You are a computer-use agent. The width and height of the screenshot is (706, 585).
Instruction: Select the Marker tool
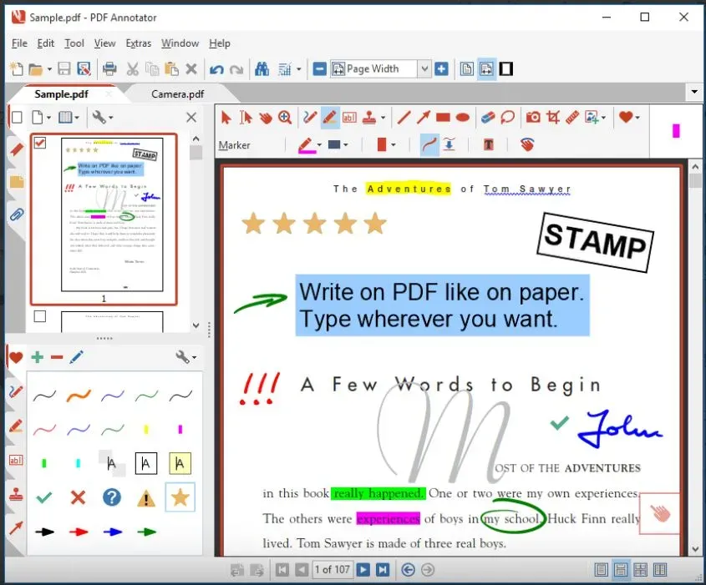point(330,118)
